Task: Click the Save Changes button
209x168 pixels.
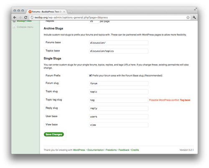Action: (54, 134)
